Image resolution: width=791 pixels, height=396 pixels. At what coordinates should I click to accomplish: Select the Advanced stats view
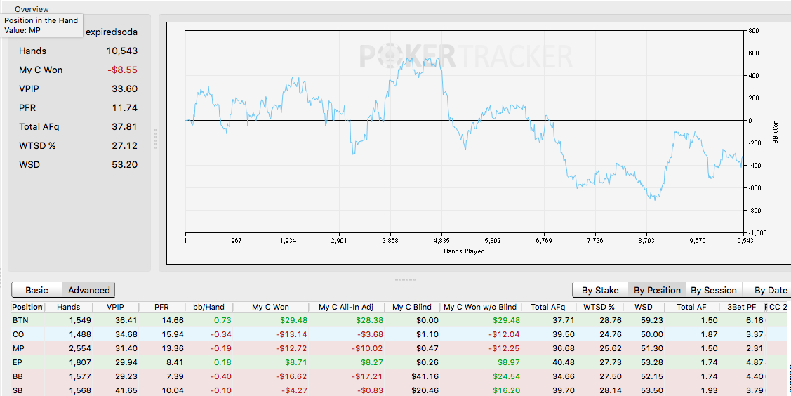[88, 290]
